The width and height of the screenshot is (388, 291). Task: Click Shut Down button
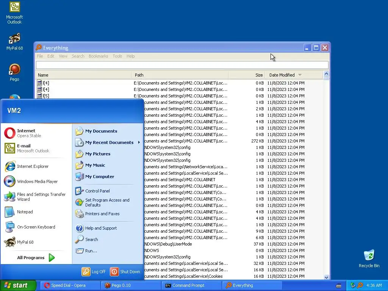click(x=125, y=272)
